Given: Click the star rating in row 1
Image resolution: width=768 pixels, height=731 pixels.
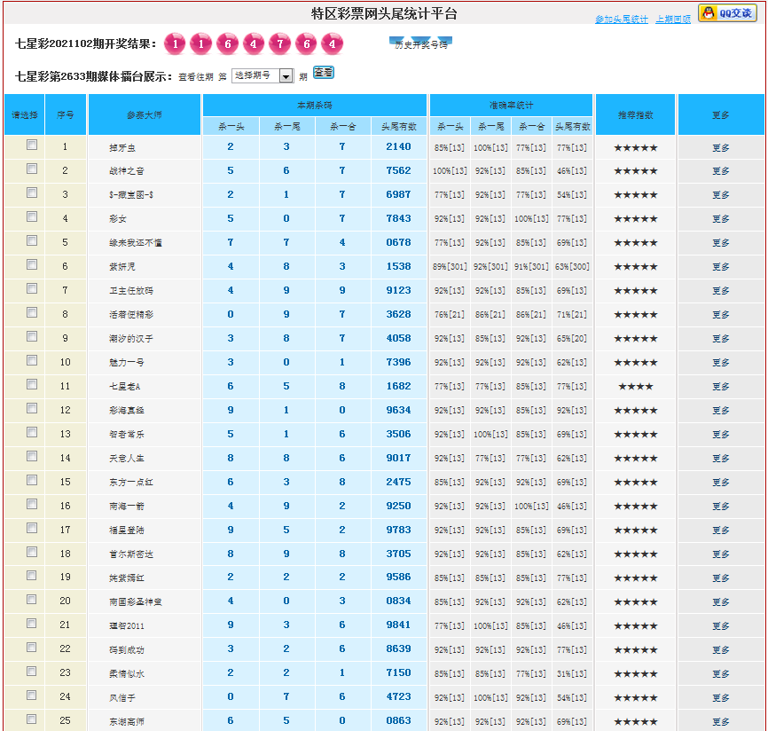Looking at the screenshot, I should 635,147.
